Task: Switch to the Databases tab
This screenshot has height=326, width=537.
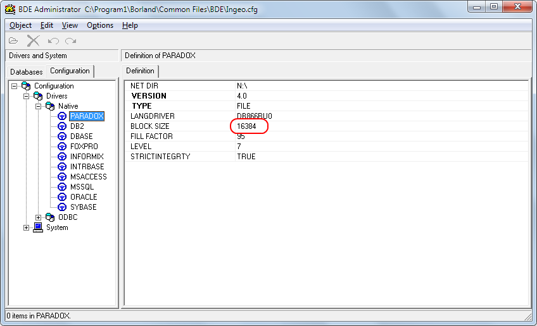Action: [27, 72]
